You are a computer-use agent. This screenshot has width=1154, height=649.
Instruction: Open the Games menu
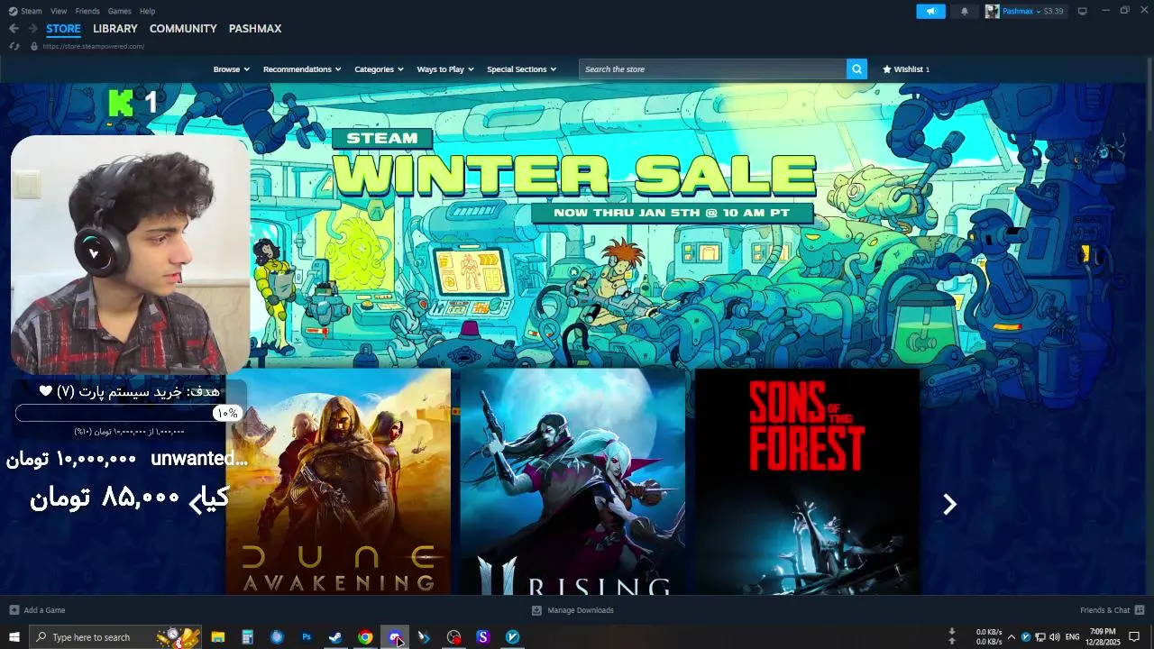pos(119,11)
